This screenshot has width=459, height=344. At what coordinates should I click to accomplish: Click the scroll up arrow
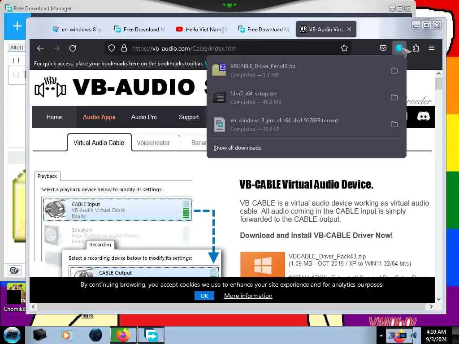coord(438,73)
